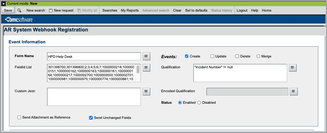Enable the Update event checkbox
The height and width of the screenshot is (133, 327).
point(212,56)
